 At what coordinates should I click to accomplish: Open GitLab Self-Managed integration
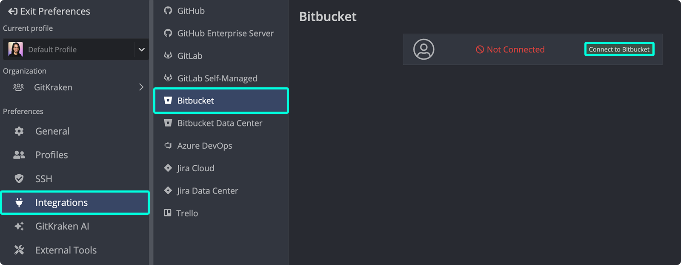coord(217,78)
